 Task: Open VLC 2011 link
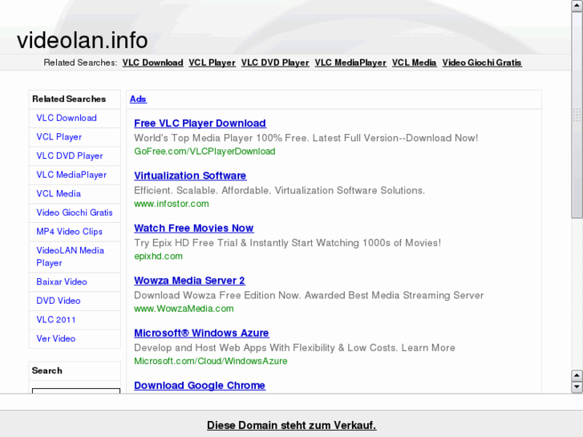click(x=56, y=320)
